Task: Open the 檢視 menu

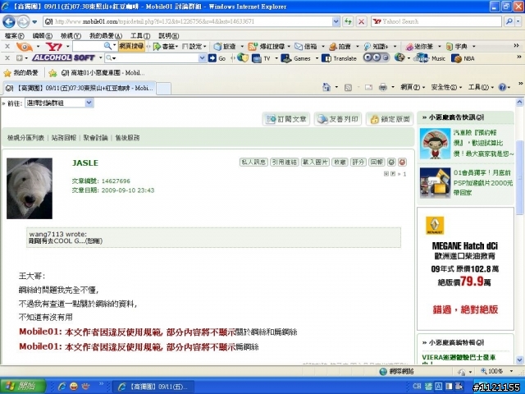Action: [x=71, y=35]
